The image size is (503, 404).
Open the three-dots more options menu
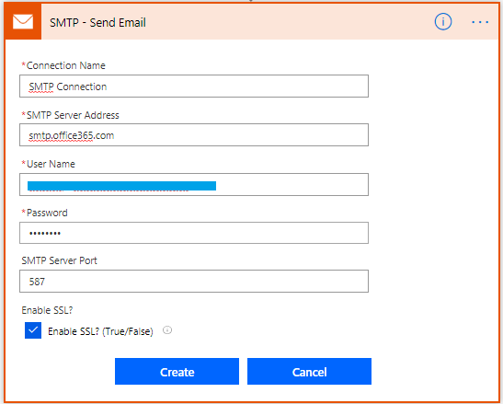[480, 22]
